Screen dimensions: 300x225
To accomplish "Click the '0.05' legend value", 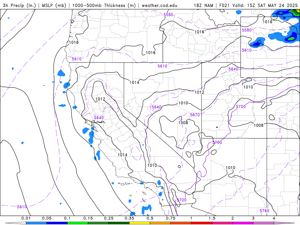I will (x=46, y=218).
